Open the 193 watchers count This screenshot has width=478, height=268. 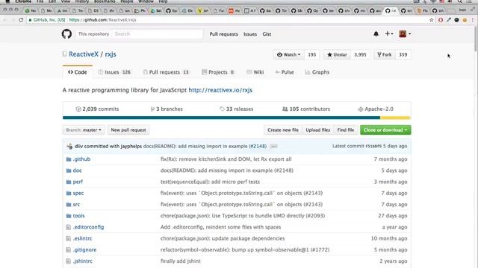tap(312, 54)
